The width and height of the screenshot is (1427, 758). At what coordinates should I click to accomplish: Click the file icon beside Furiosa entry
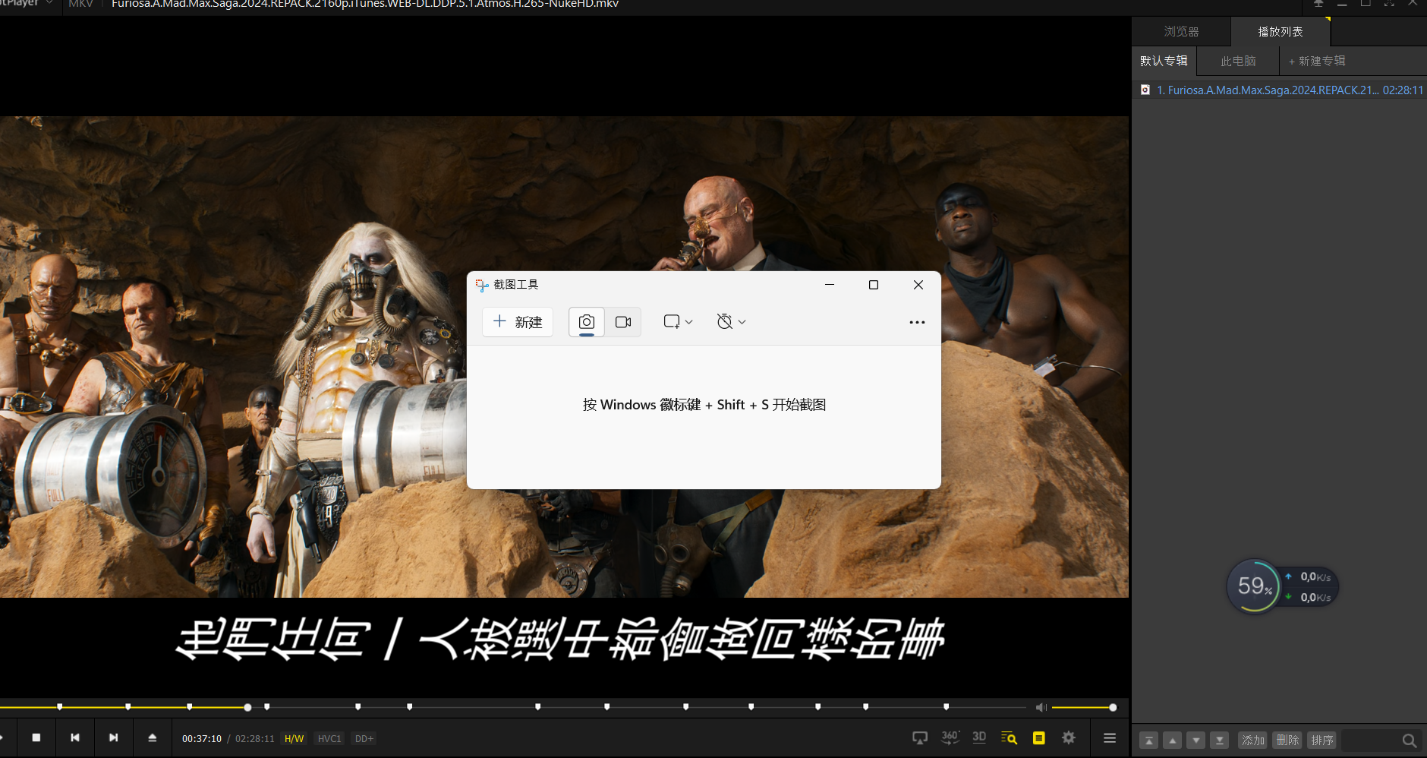point(1145,90)
